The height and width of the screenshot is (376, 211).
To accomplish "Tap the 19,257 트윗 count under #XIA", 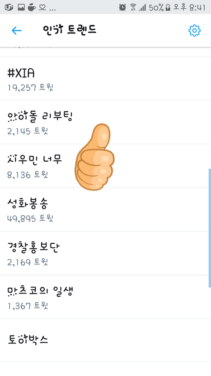I will coord(30,88).
